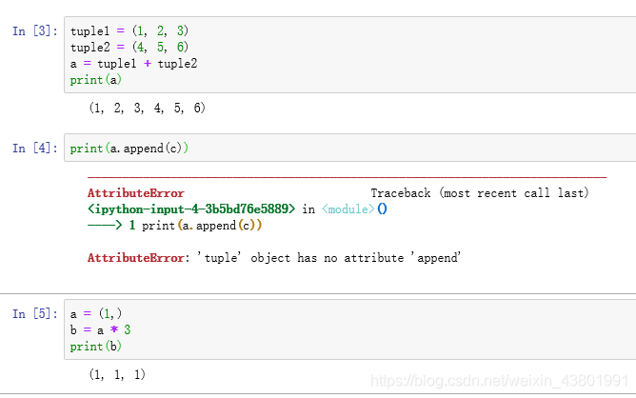Click 'Traceback (most recent call last)' text
636x398 pixels.
tap(480, 193)
